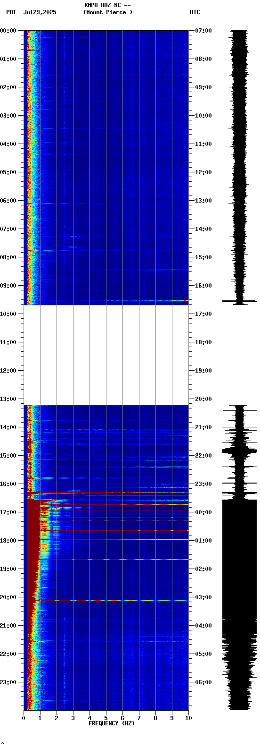Select the '4' frequency axis tick label
Screen dimensions: 260x748
click(89, 718)
